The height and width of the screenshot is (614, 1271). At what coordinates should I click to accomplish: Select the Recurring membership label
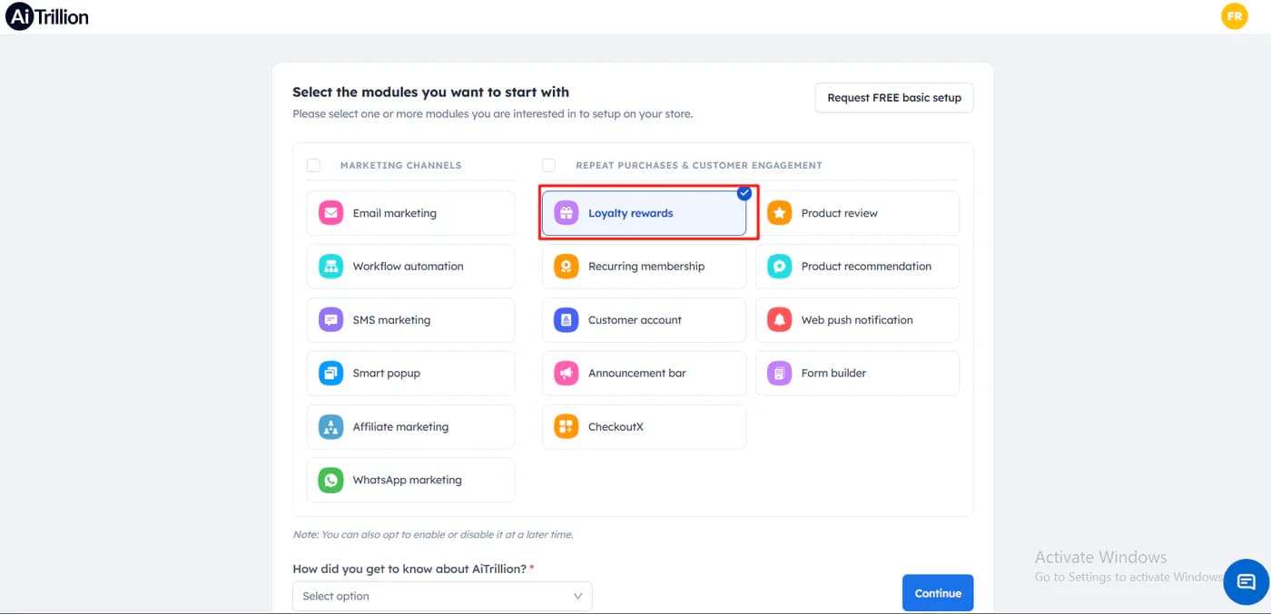coord(646,267)
